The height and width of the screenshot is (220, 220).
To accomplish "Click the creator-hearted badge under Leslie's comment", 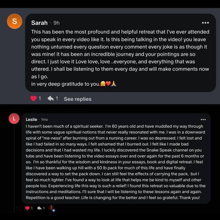I will click(x=51, y=208).
